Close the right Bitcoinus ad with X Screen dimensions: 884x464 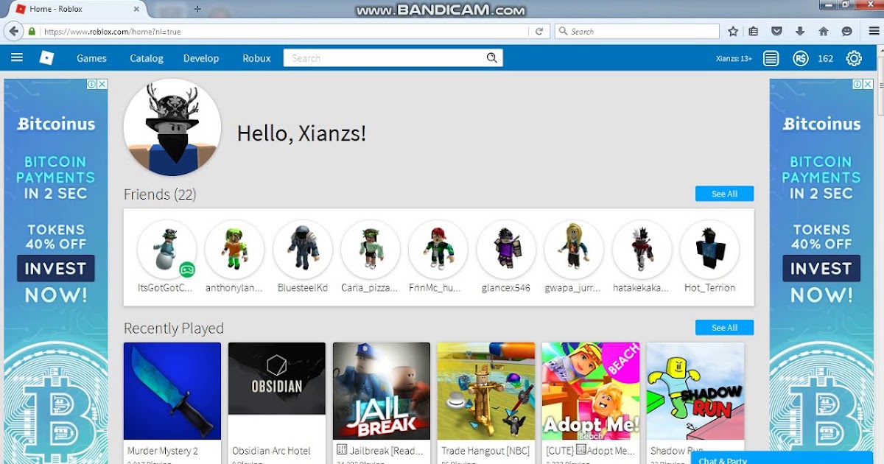pyautogui.click(x=868, y=84)
